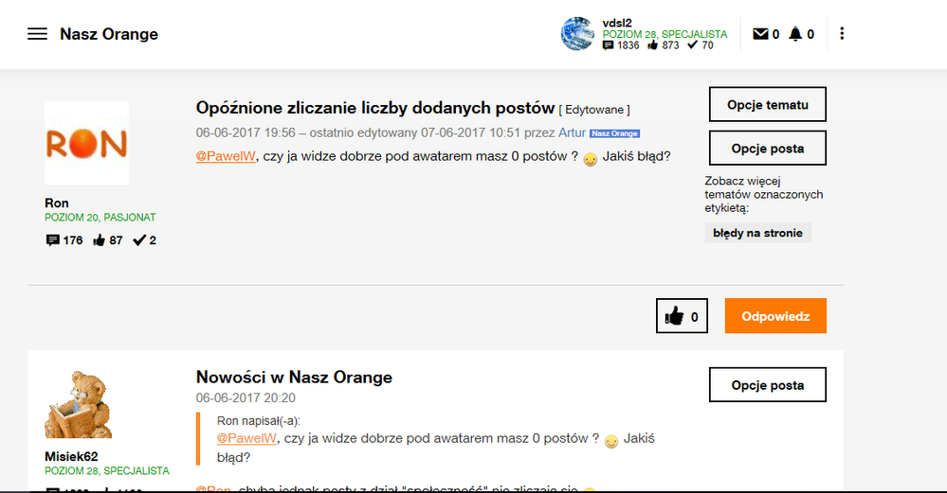Click vdsl2's accepted solutions checkmark icon
This screenshot has height=493, width=947.
click(692, 45)
